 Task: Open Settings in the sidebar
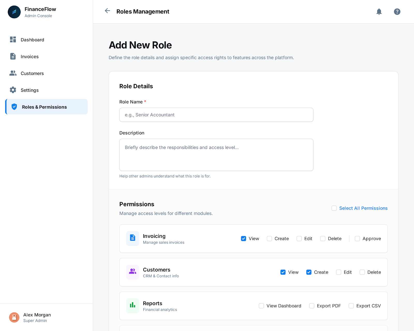coord(29,90)
